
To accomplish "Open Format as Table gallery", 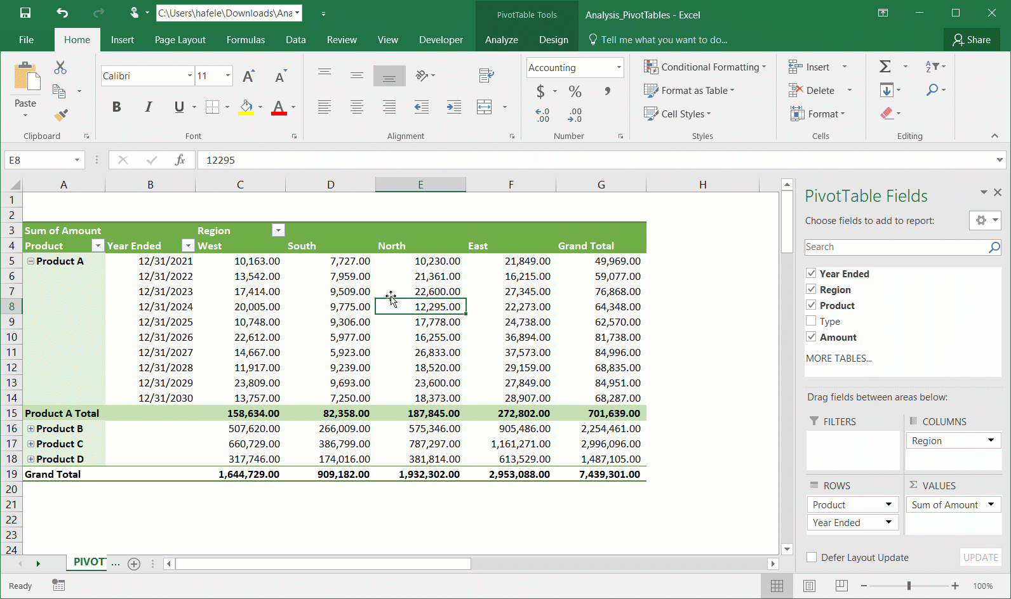I will 689,90.
